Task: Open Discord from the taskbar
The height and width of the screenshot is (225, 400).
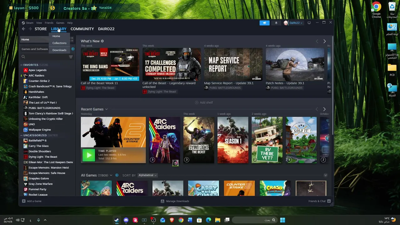Action: point(126,220)
